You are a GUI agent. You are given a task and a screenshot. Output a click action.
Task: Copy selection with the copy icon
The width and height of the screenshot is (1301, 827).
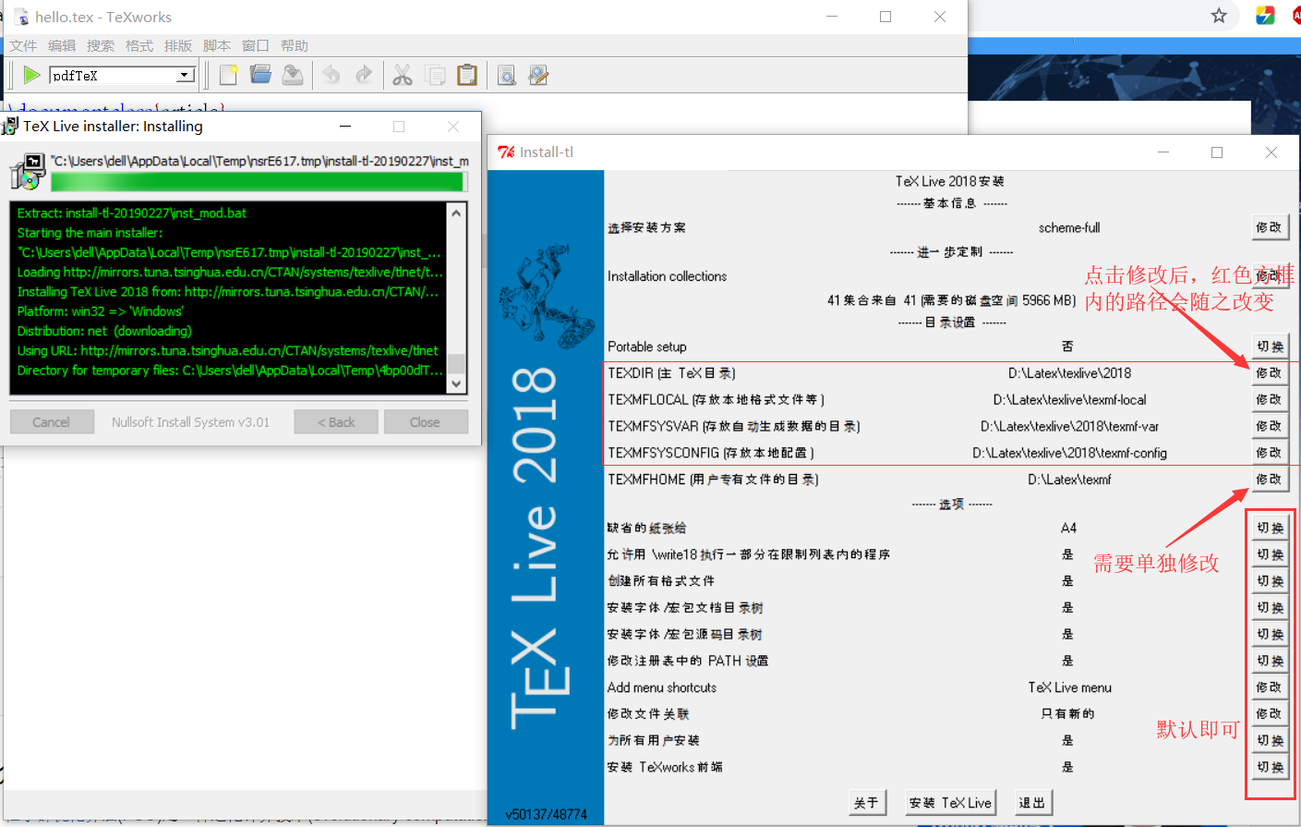pos(435,75)
